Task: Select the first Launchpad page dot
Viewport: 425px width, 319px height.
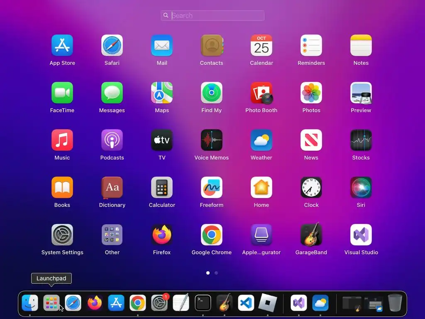Action: coord(208,273)
